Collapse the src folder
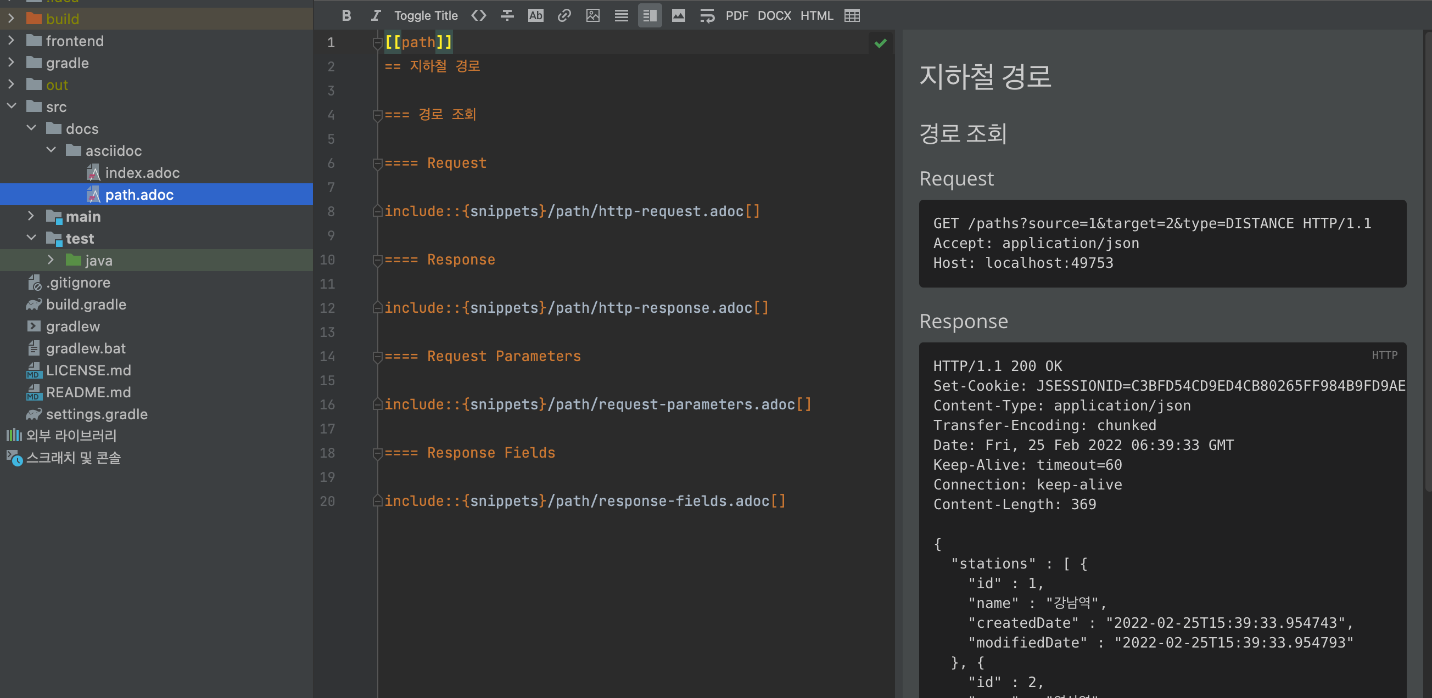The height and width of the screenshot is (698, 1432). click(11, 106)
